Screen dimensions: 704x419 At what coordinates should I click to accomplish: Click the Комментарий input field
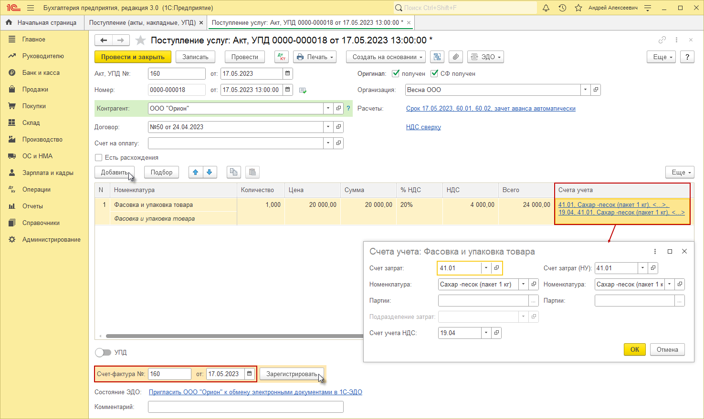[x=246, y=407]
